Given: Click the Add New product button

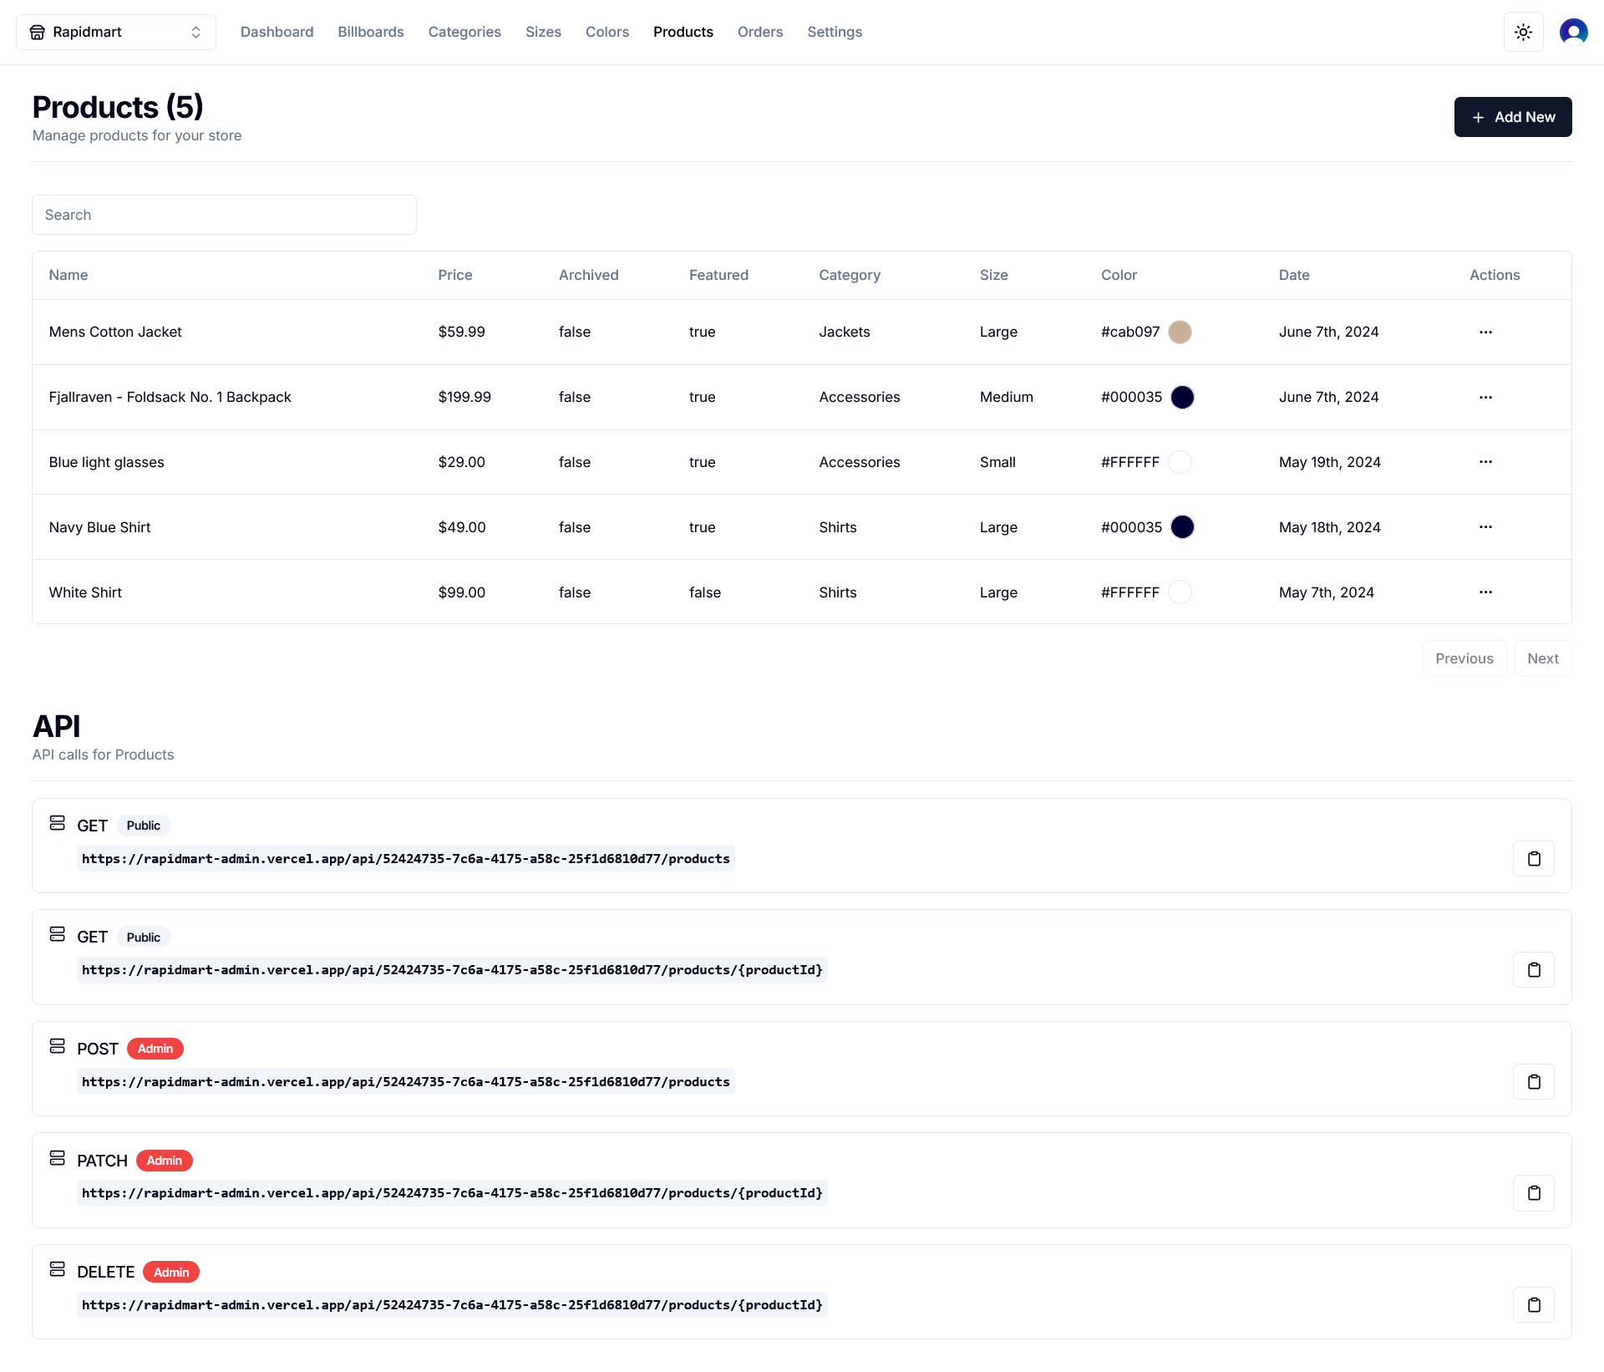Looking at the screenshot, I should (x=1512, y=117).
